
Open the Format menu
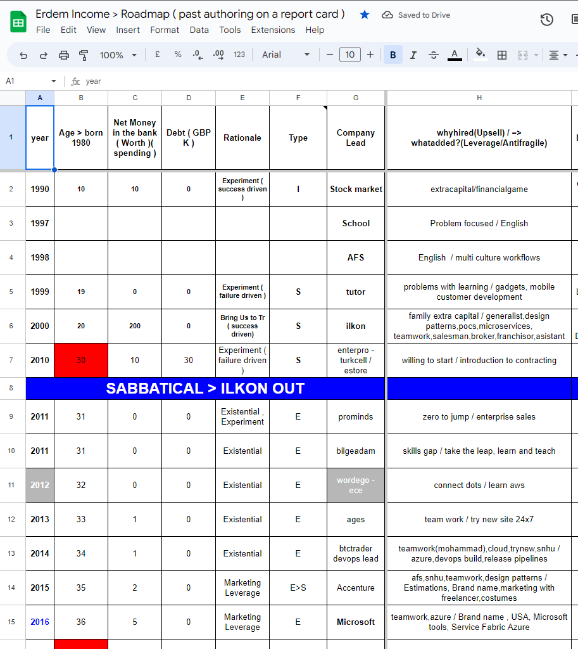tap(165, 30)
